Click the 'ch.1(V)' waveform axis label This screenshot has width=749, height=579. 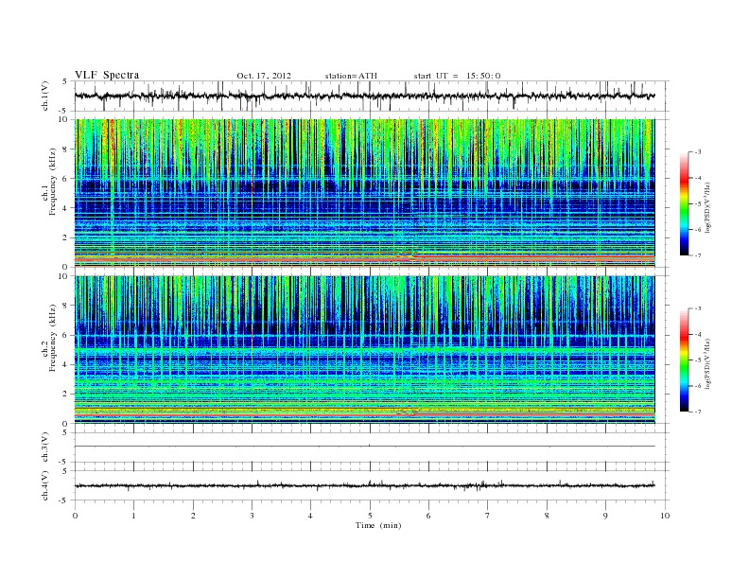pyautogui.click(x=44, y=96)
